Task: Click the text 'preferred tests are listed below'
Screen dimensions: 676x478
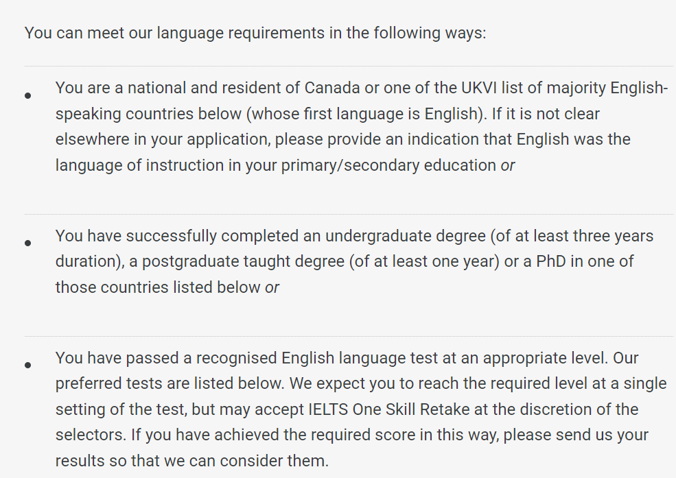Action: (169, 383)
